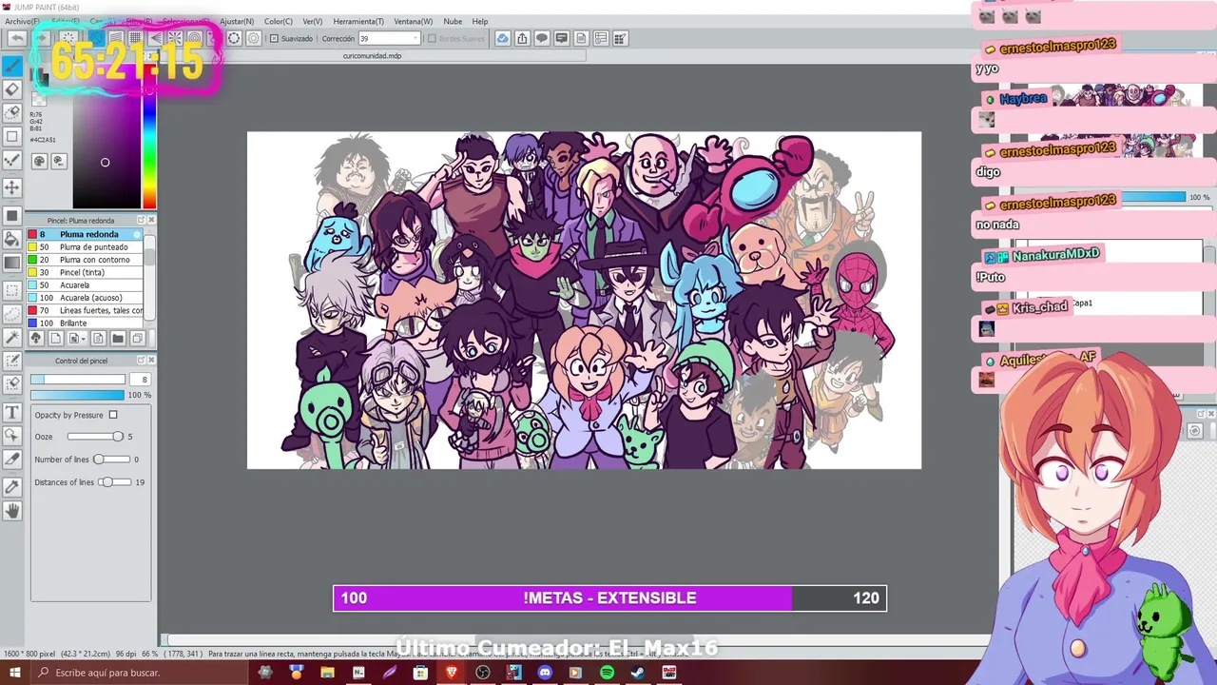Select the Acuarela (acuoso) brush
The image size is (1217, 685).
tap(86, 298)
